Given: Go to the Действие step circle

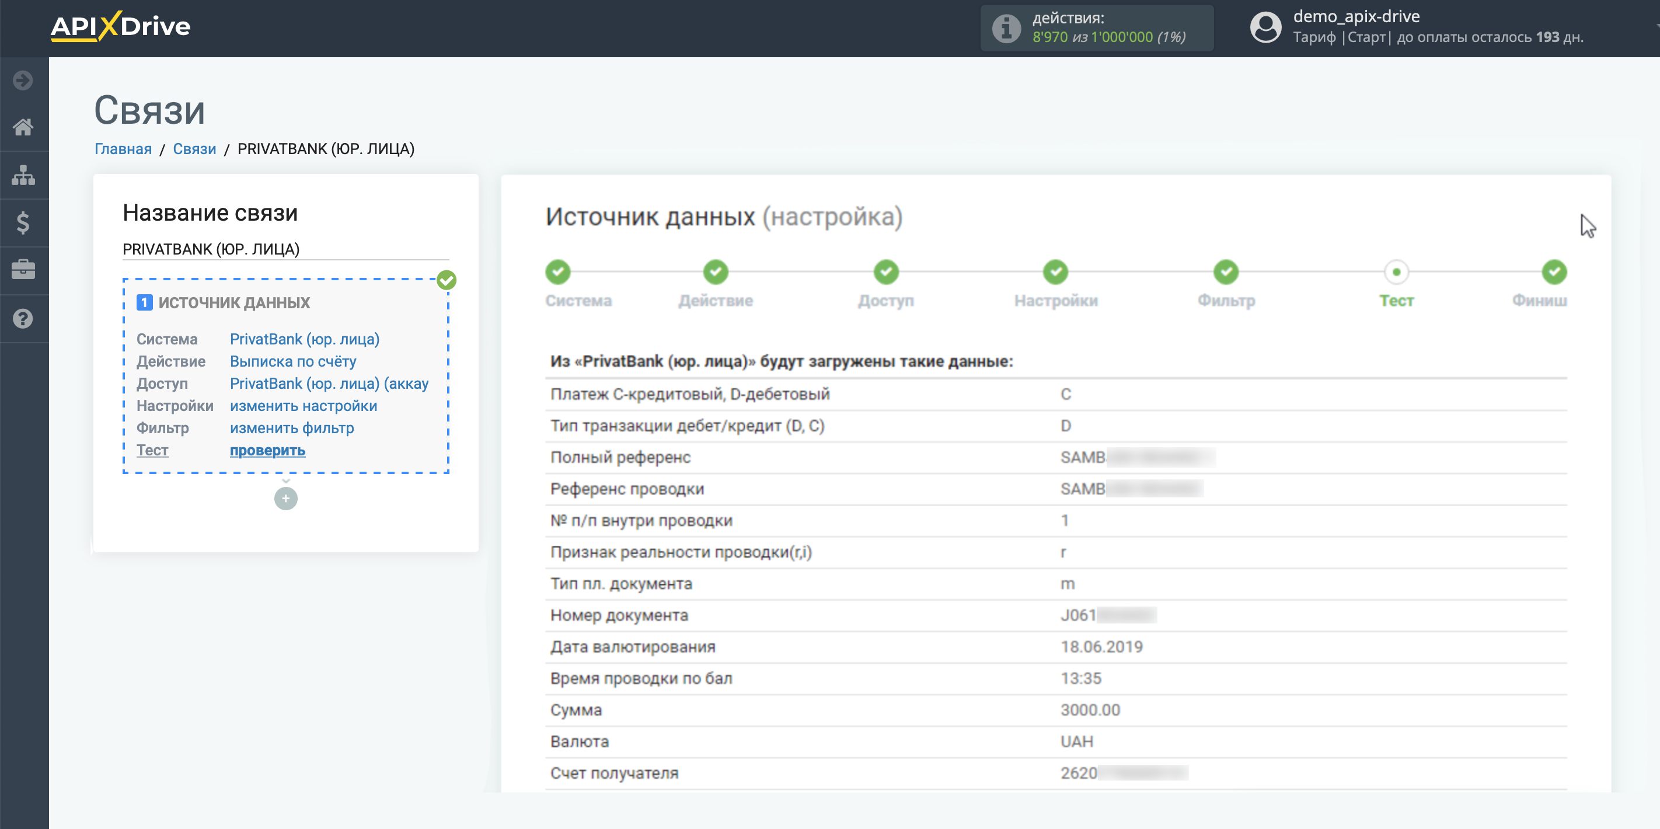Looking at the screenshot, I should [x=715, y=272].
